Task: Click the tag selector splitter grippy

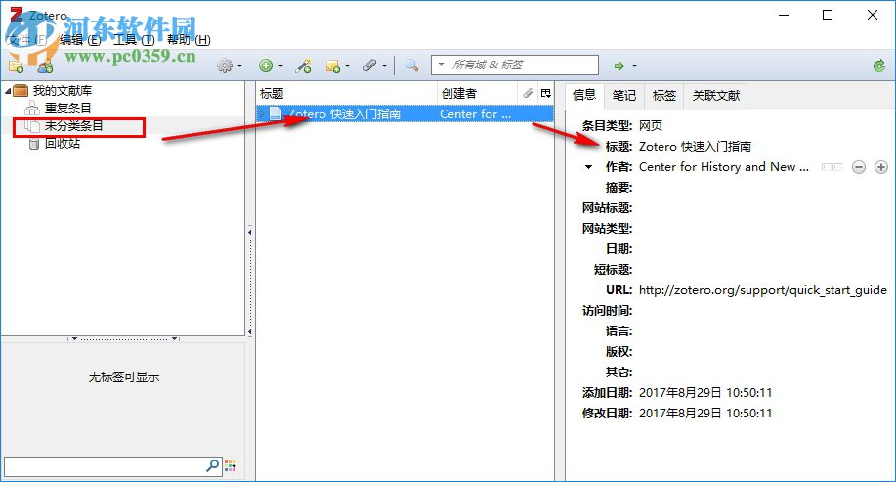Action: coord(124,339)
